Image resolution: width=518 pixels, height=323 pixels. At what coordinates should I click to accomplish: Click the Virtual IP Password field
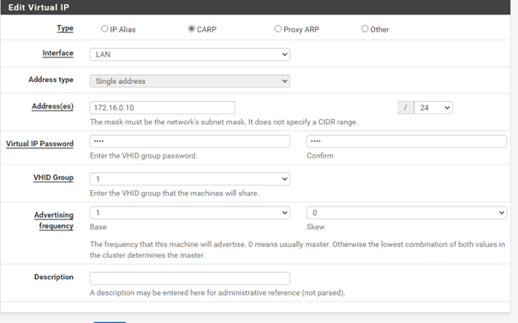coord(190,141)
